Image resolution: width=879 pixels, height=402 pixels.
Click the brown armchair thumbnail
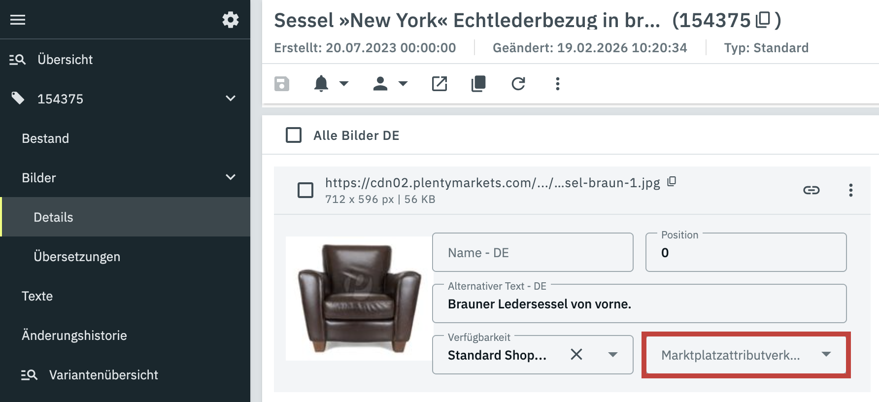coord(359,299)
